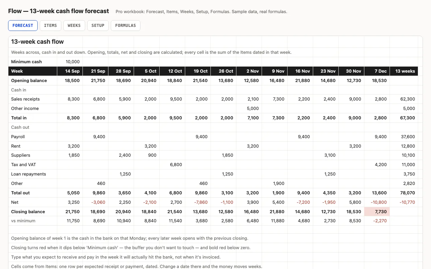Select Loan repayments total 3,750
This screenshot has height=269, width=431.
coord(404,174)
